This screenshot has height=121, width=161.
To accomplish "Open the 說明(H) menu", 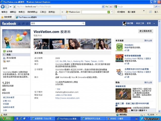I will 52,12.
